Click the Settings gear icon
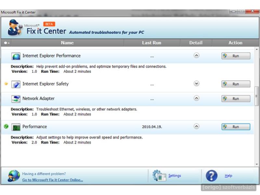 [x=159, y=175]
